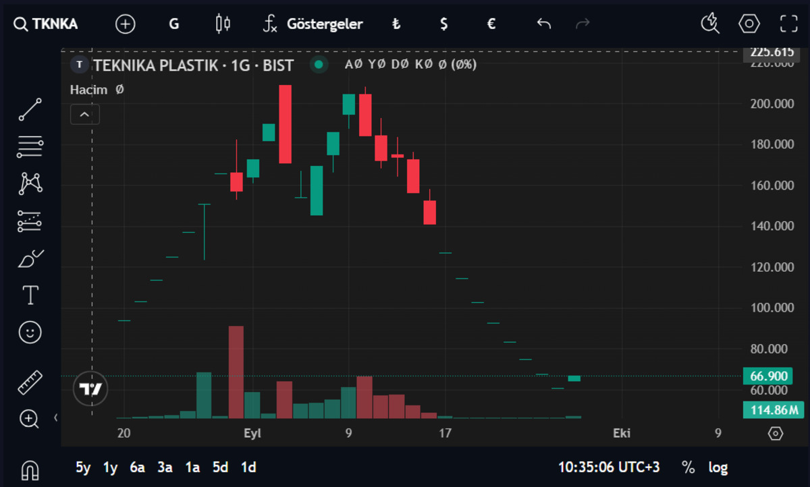This screenshot has height=487, width=810.
Task: Click the TEKNIKA PLASTIK · 1G · BIST title
Action: (x=193, y=65)
